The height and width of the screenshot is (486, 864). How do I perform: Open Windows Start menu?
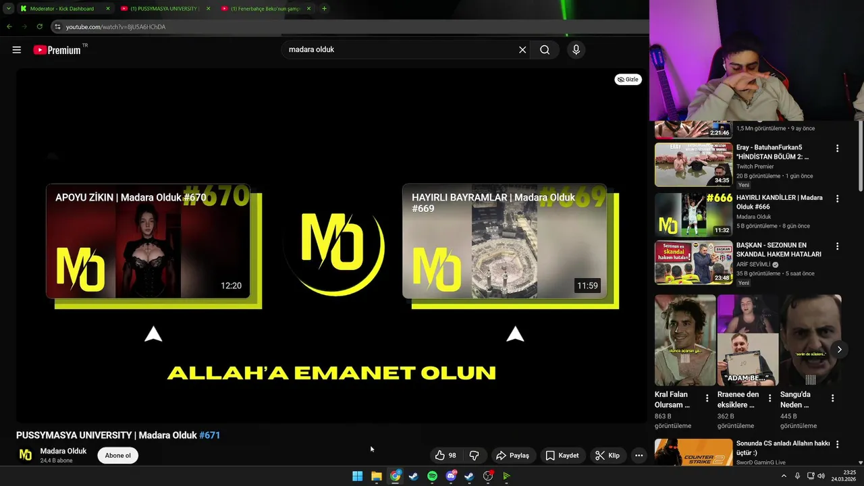pos(358,476)
